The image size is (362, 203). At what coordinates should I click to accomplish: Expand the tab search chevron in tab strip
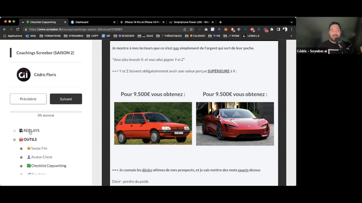click(291, 23)
